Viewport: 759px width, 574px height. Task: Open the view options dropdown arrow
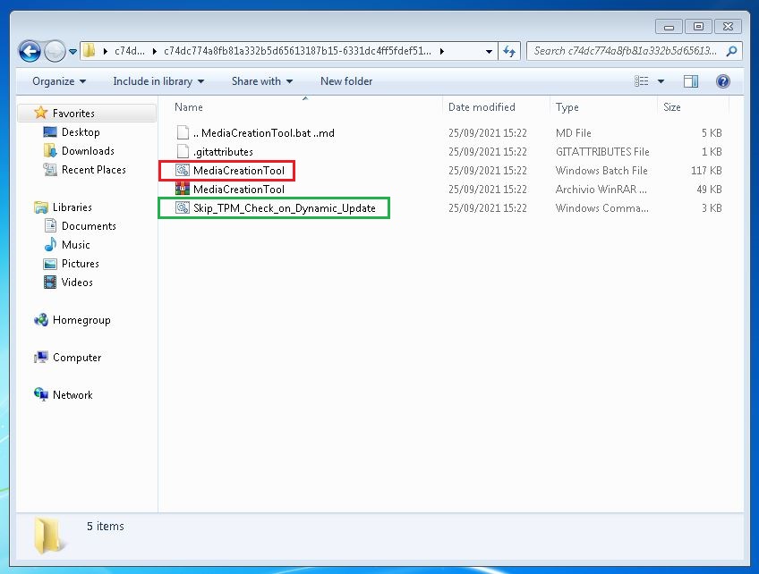(661, 81)
